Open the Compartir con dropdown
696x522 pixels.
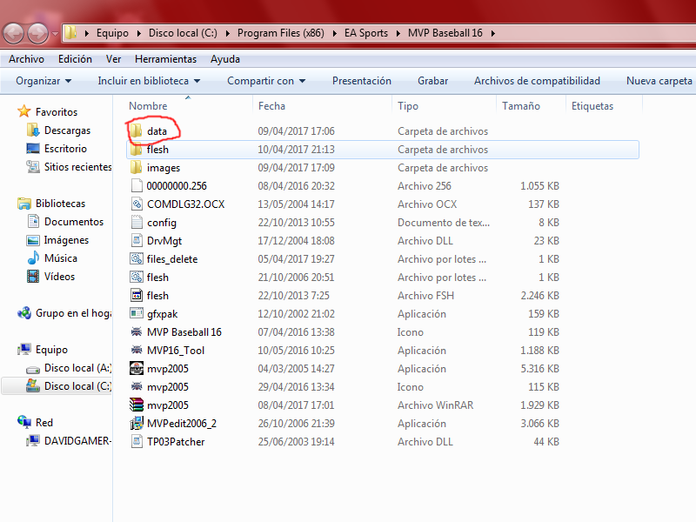point(266,81)
